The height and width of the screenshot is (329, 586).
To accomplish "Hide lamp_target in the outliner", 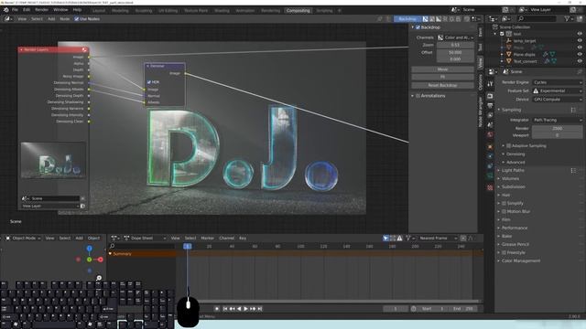I will coord(580,40).
